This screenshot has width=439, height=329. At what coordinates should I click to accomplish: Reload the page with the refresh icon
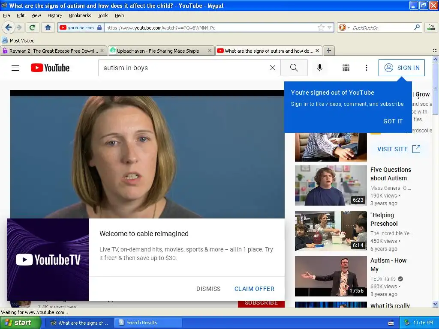click(33, 27)
